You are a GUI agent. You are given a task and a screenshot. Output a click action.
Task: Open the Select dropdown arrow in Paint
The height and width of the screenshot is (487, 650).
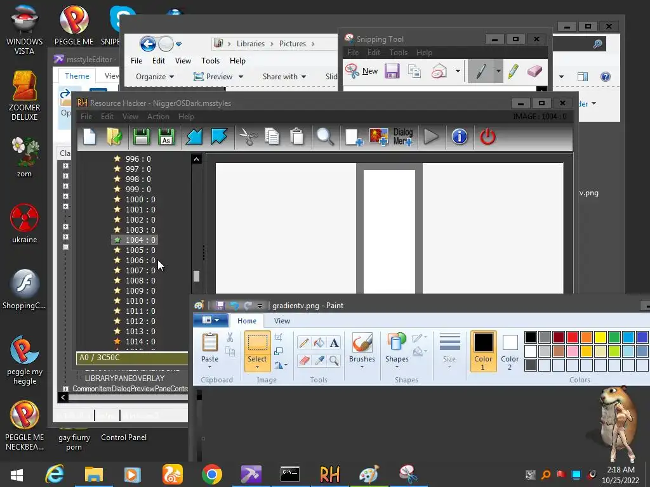[257, 367]
